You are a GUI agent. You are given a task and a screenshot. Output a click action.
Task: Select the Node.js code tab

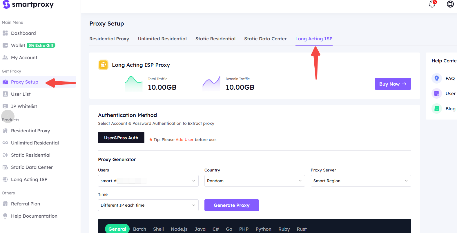(x=179, y=229)
